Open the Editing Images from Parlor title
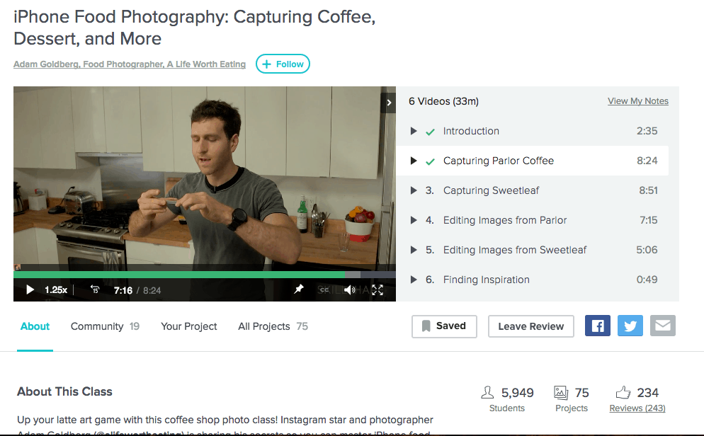704x436 pixels. (x=505, y=220)
